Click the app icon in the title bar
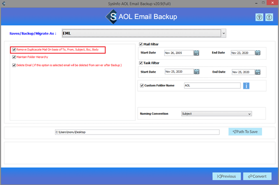Viewport: 279px width, 185px height. pyautogui.click(x=4, y=3)
